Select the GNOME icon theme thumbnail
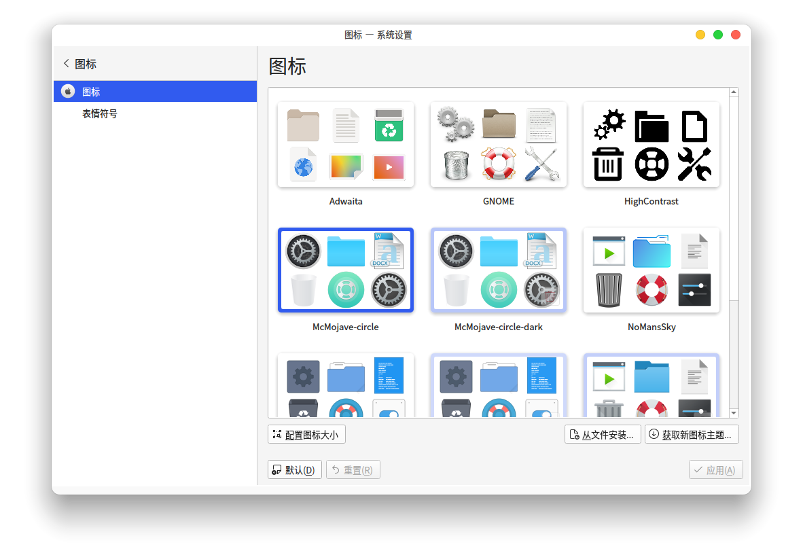The image size is (803, 553). (498, 145)
